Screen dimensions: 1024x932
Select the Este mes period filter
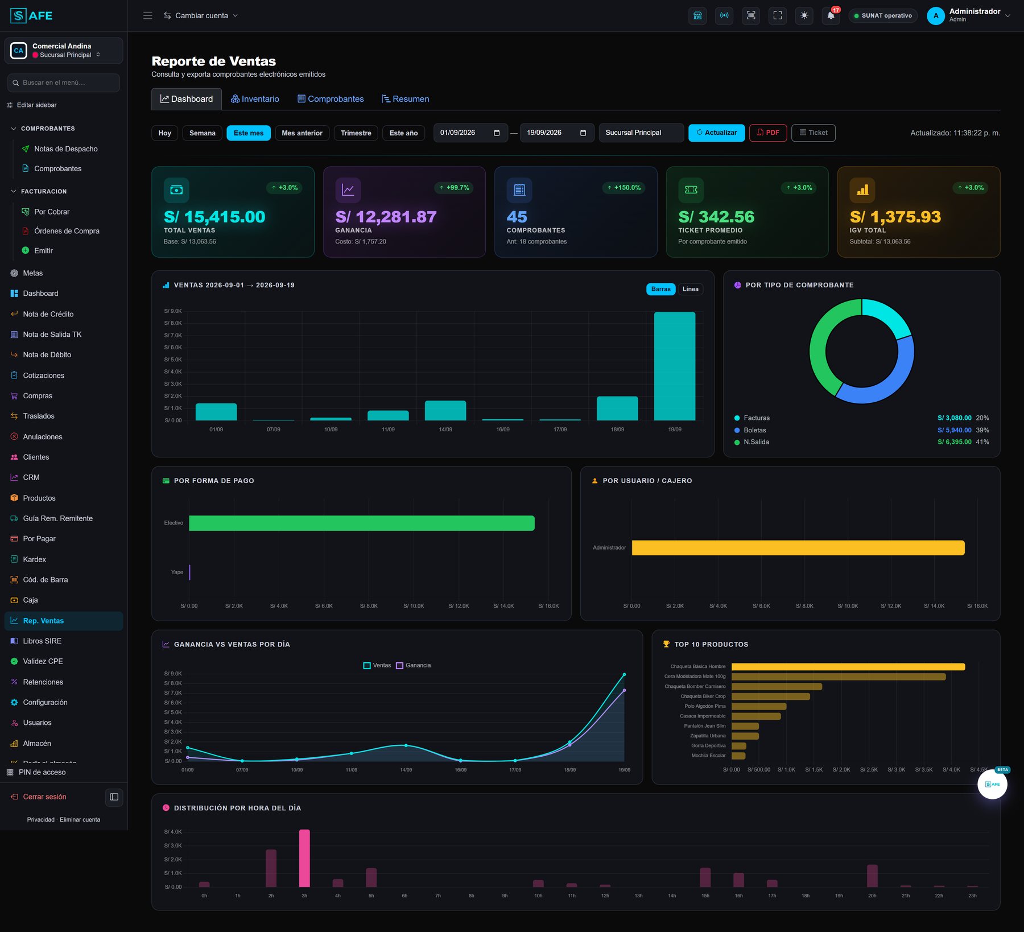tap(249, 133)
